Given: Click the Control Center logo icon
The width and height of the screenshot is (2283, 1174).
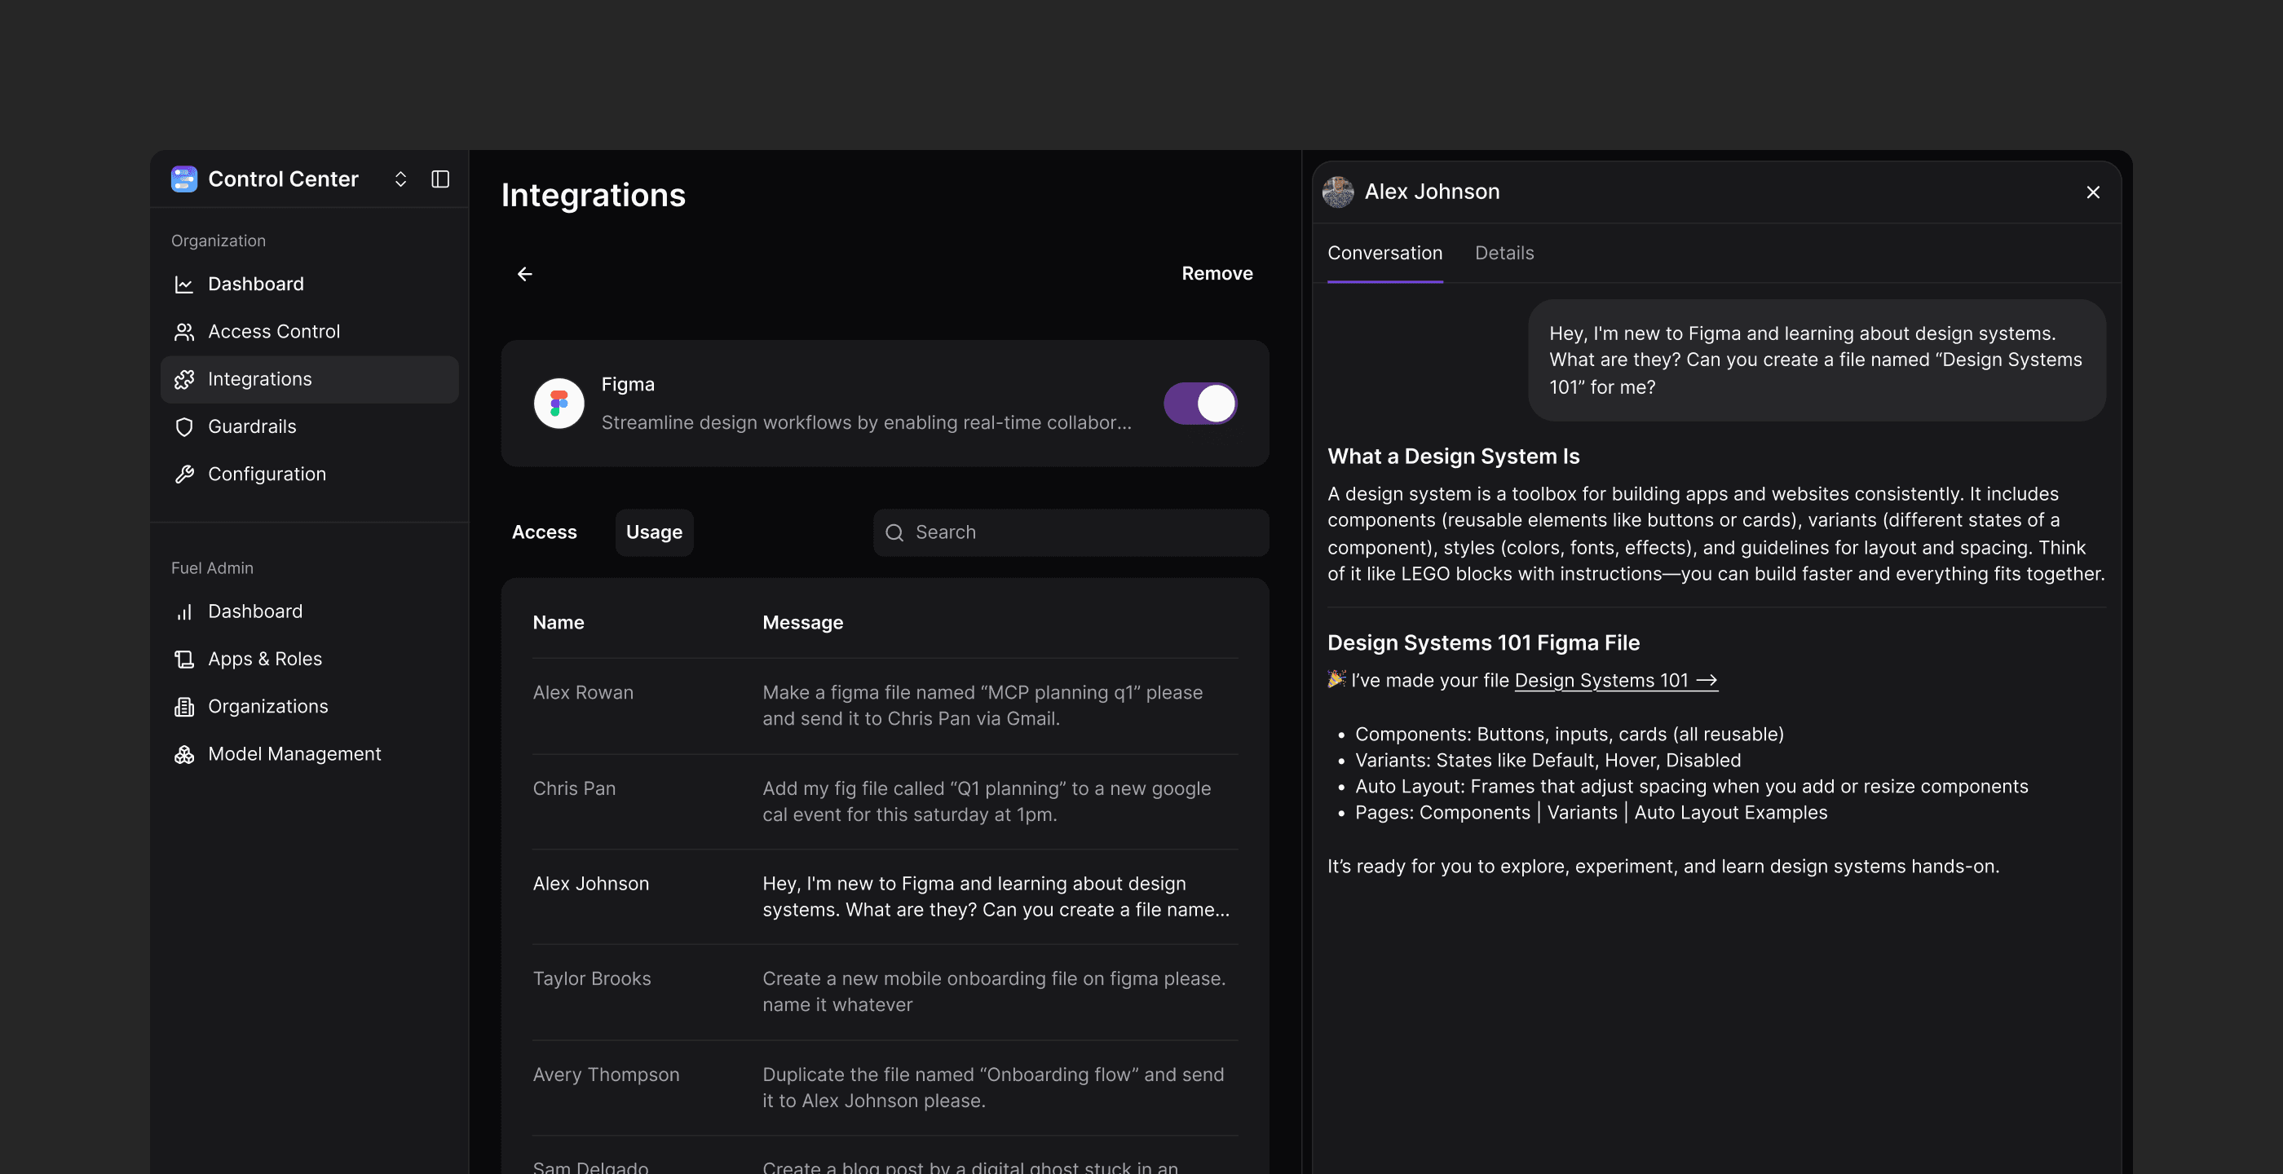Looking at the screenshot, I should [183, 179].
